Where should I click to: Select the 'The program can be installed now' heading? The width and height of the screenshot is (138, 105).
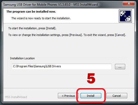pyautogui.click(x=31, y=12)
